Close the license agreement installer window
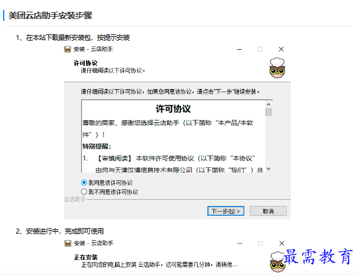The height and width of the screenshot is (276, 358). (x=281, y=49)
